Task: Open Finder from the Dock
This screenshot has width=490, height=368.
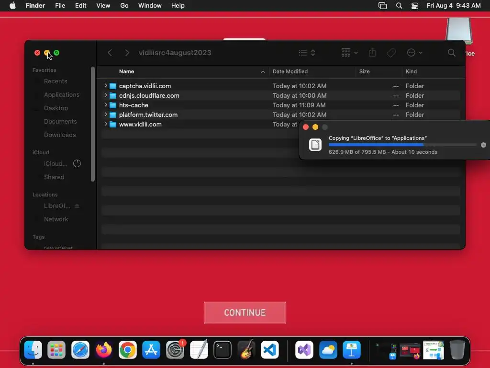Action: 33,350
